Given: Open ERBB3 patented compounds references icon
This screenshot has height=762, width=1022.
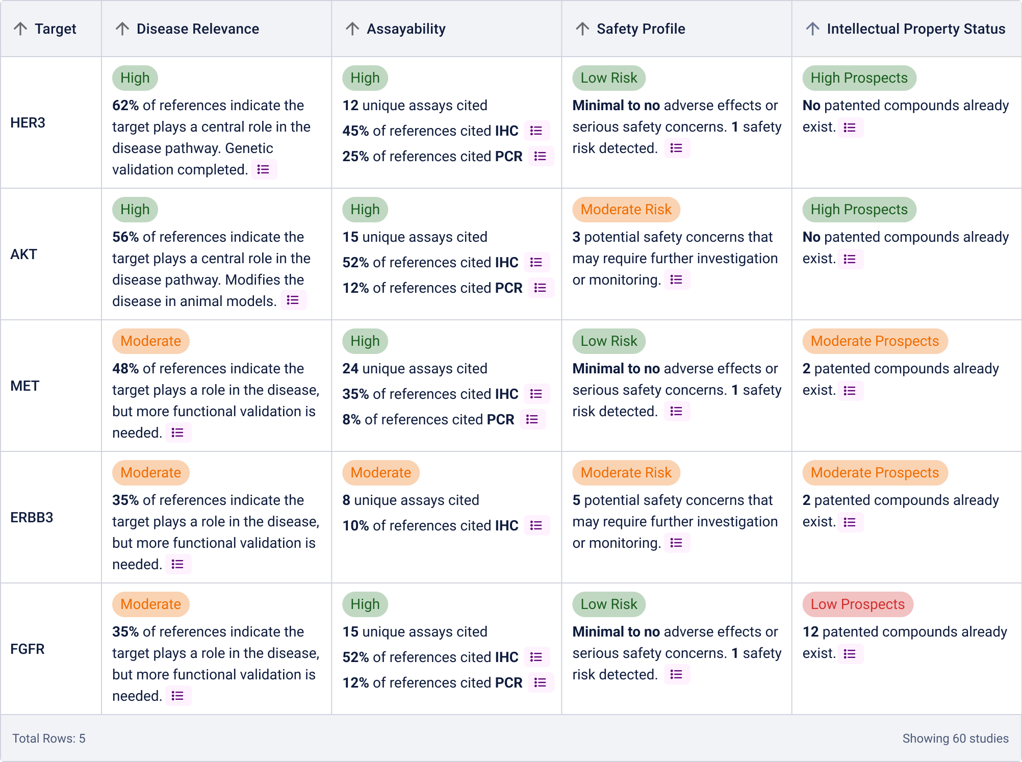Looking at the screenshot, I should coord(850,522).
